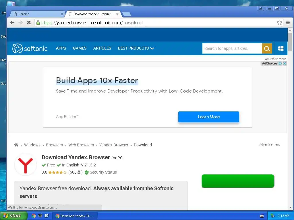Open the Windows breadcrumb link
This screenshot has height=220, width=294.
coord(32,145)
